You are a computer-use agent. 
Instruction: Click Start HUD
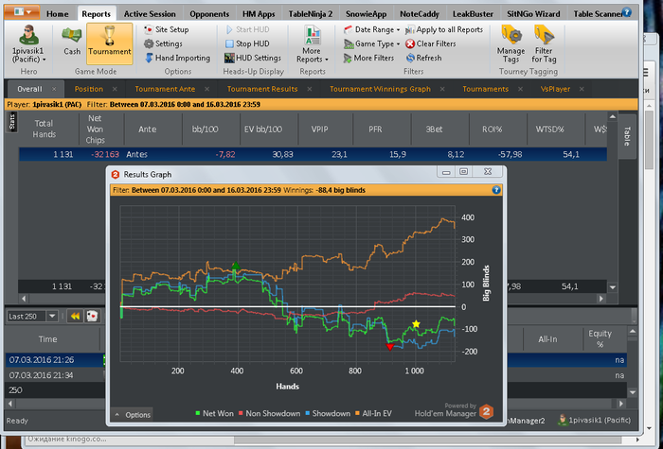point(247,29)
